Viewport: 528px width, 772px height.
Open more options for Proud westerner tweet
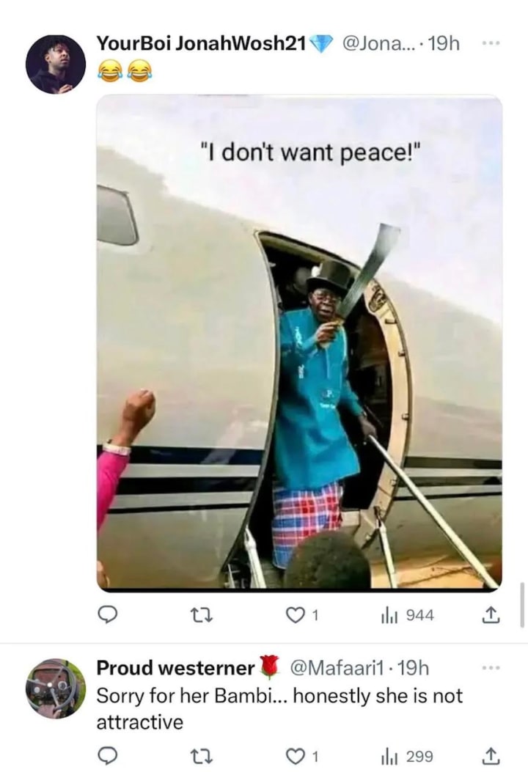pyautogui.click(x=491, y=668)
